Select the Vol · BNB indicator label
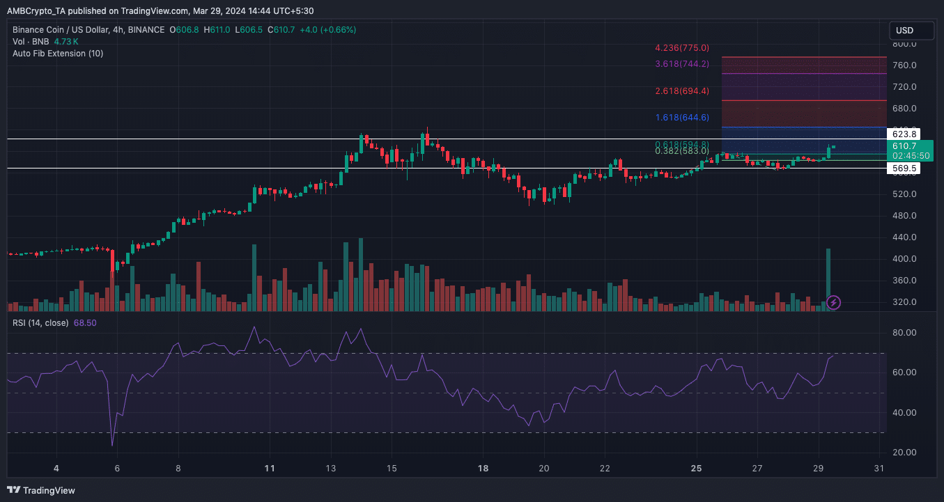944x502 pixels. pyautogui.click(x=31, y=42)
